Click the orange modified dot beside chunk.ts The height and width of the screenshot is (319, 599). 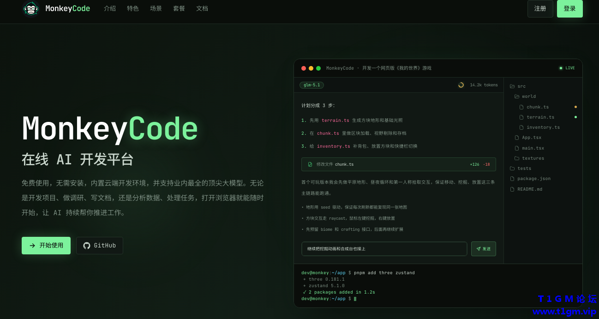575,107
